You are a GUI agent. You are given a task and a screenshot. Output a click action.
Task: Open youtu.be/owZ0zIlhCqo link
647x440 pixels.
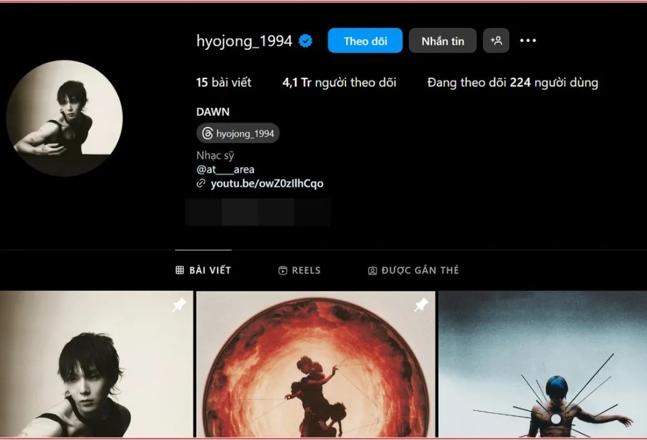(x=267, y=184)
